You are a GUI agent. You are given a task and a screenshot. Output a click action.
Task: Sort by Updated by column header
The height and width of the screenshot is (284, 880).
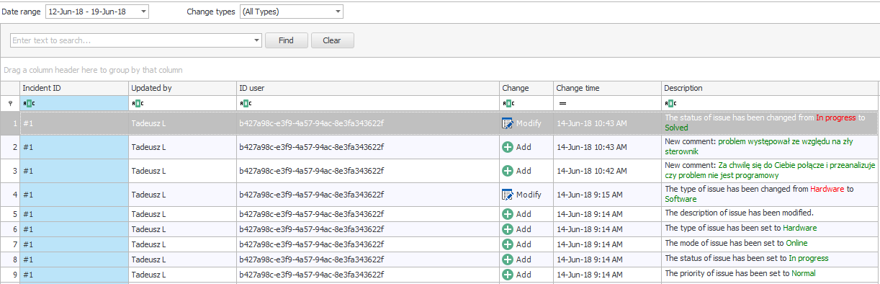(x=183, y=88)
